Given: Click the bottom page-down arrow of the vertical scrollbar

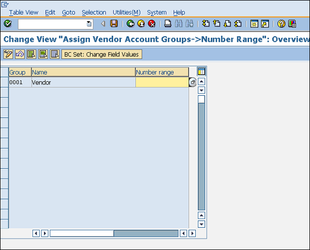Looking at the screenshot, I should 202,224.
